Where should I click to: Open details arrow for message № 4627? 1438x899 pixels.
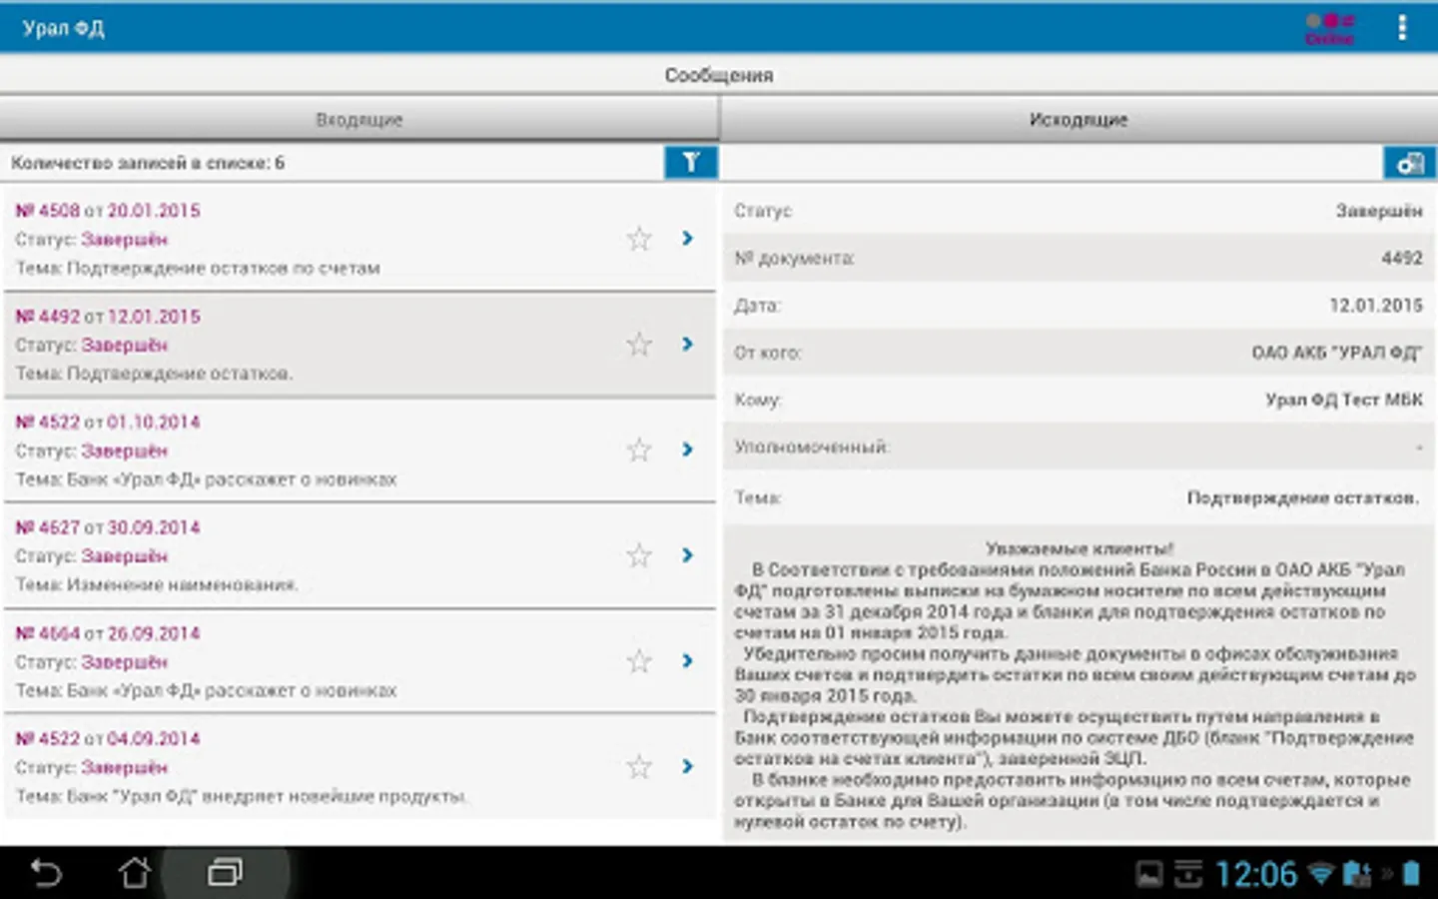click(687, 554)
